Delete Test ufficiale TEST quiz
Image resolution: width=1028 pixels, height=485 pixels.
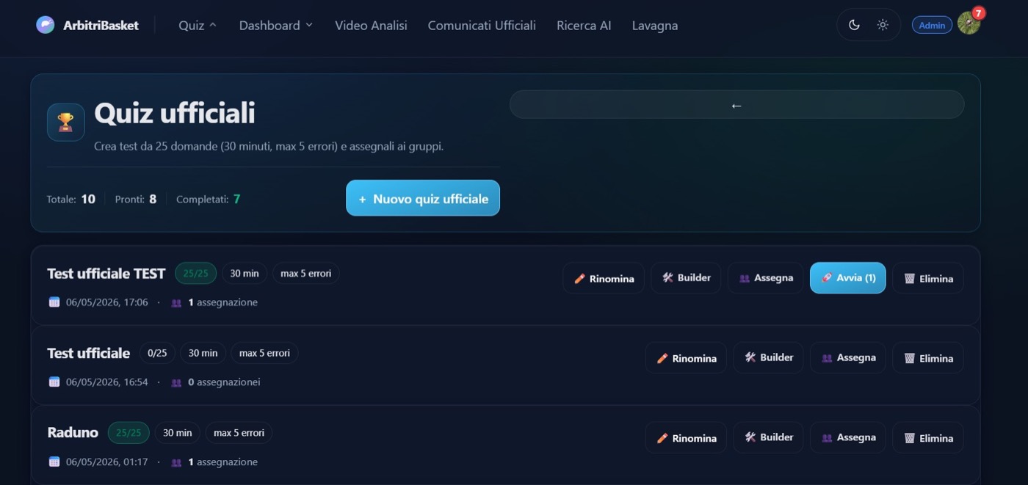(928, 278)
